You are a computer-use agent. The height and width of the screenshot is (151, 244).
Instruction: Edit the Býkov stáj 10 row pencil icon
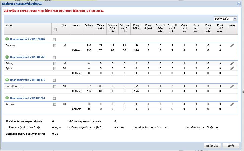click(x=232, y=63)
